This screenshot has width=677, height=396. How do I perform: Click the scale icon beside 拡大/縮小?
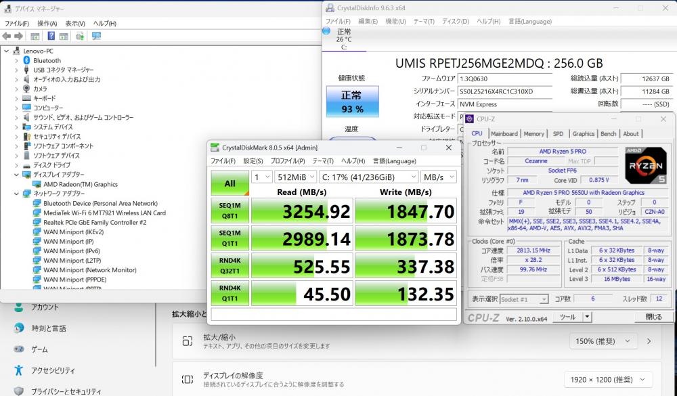pyautogui.click(x=187, y=341)
